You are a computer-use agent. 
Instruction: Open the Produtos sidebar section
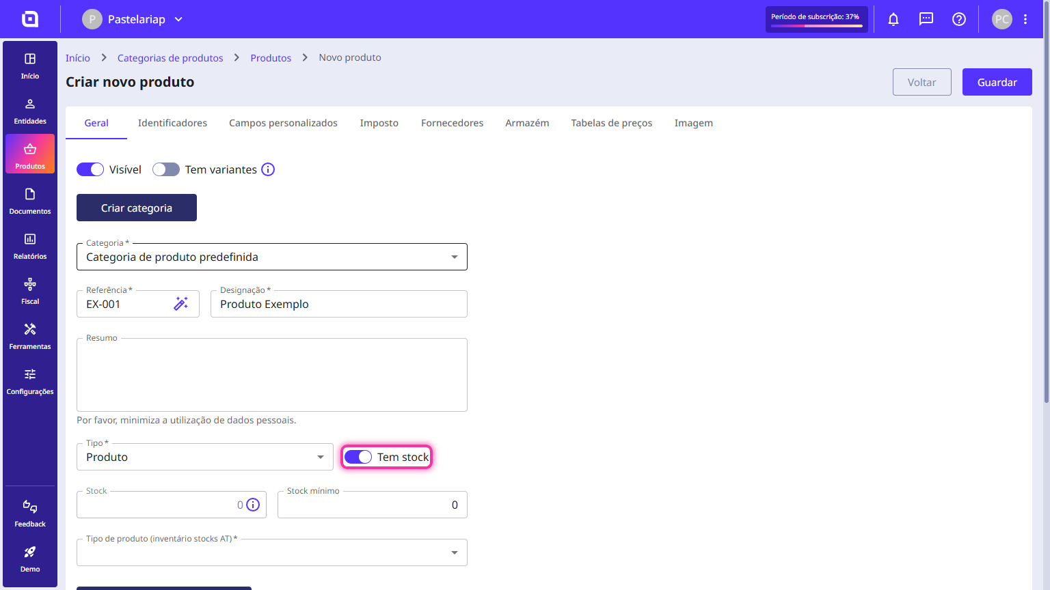click(30, 154)
